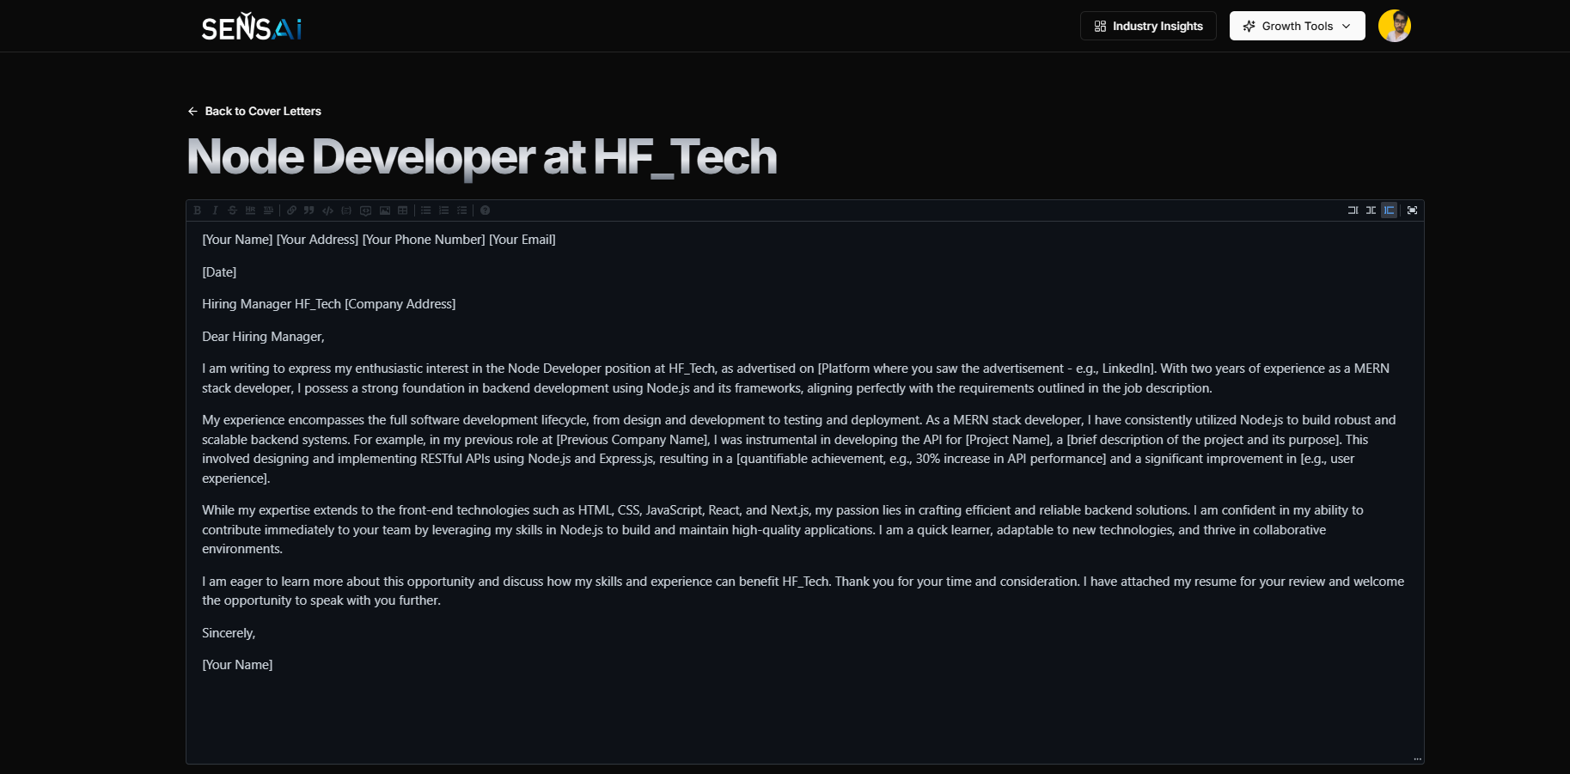Go back to Cover Letters
This screenshot has width=1570, height=774.
(254, 111)
